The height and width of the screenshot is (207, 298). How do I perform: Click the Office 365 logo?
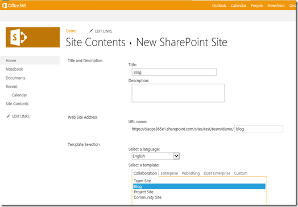[x=14, y=6]
